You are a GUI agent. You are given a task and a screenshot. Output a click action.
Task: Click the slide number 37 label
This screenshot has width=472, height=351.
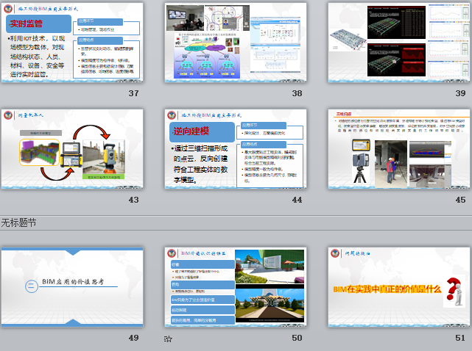(133, 93)
